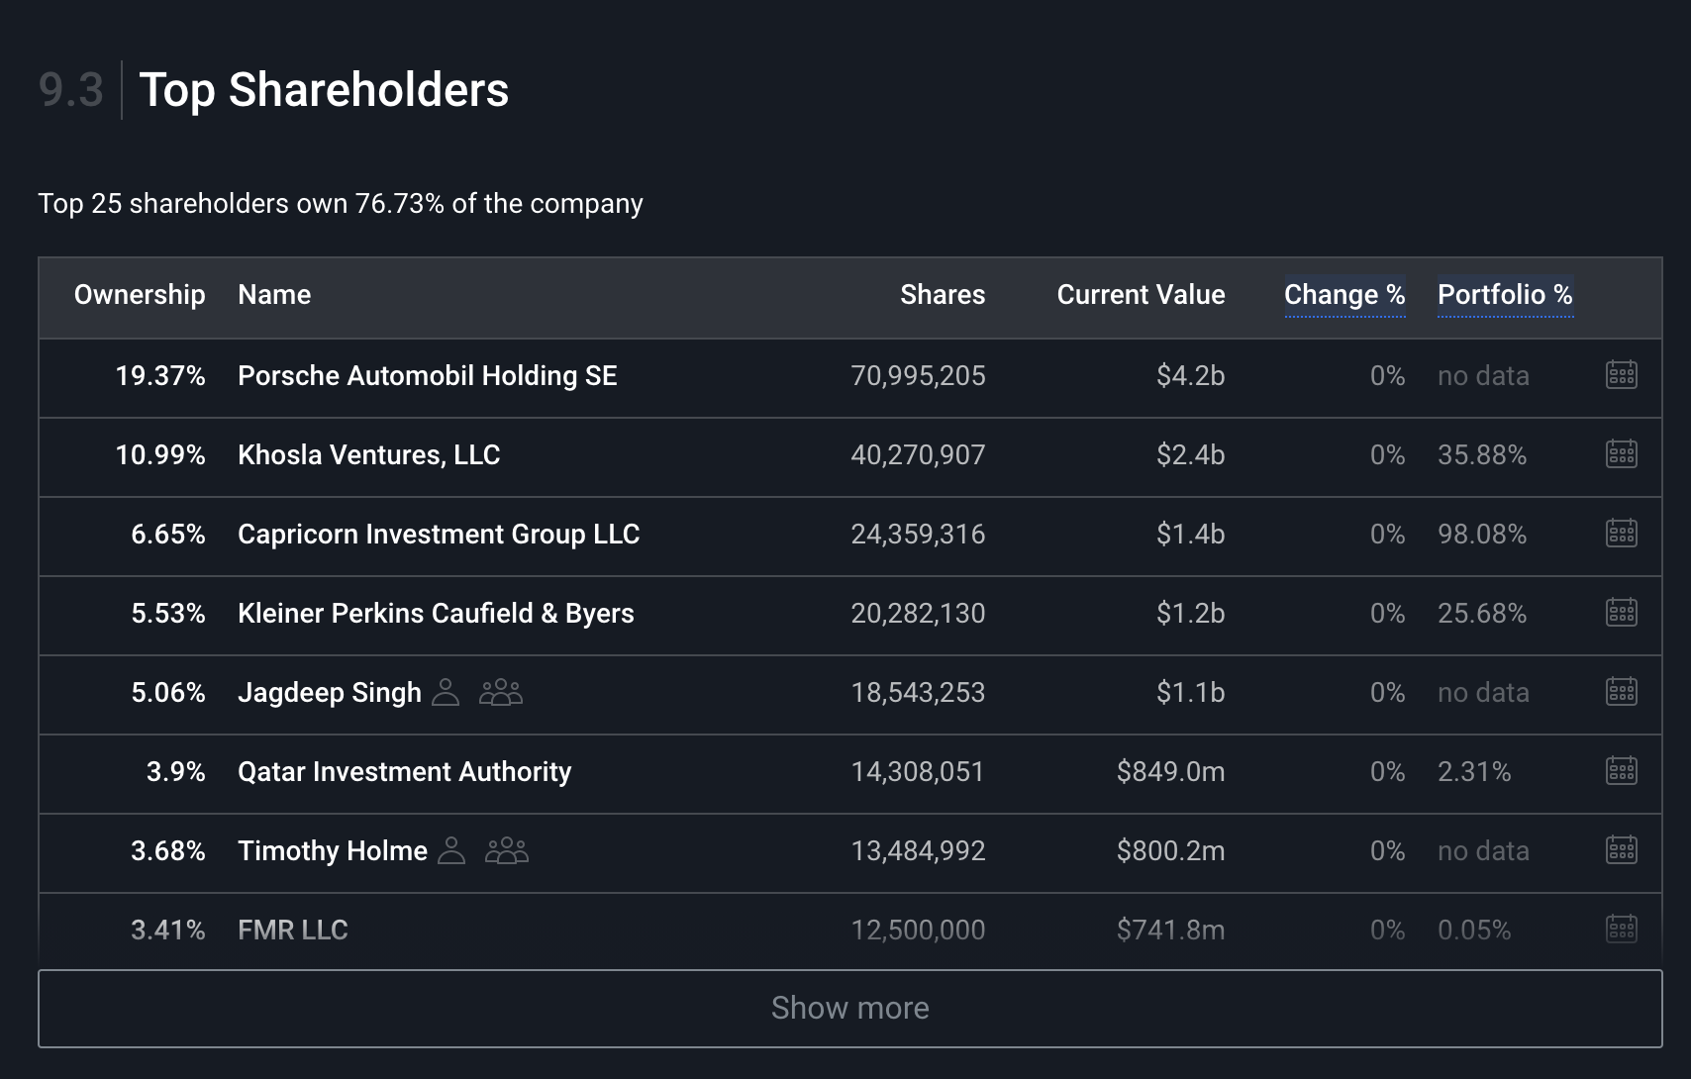This screenshot has height=1079, width=1691.
Task: Click calendar icon for Khosla Ventures row
Action: [1621, 454]
